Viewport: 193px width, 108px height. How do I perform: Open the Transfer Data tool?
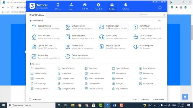pyautogui.click(x=80, y=47)
